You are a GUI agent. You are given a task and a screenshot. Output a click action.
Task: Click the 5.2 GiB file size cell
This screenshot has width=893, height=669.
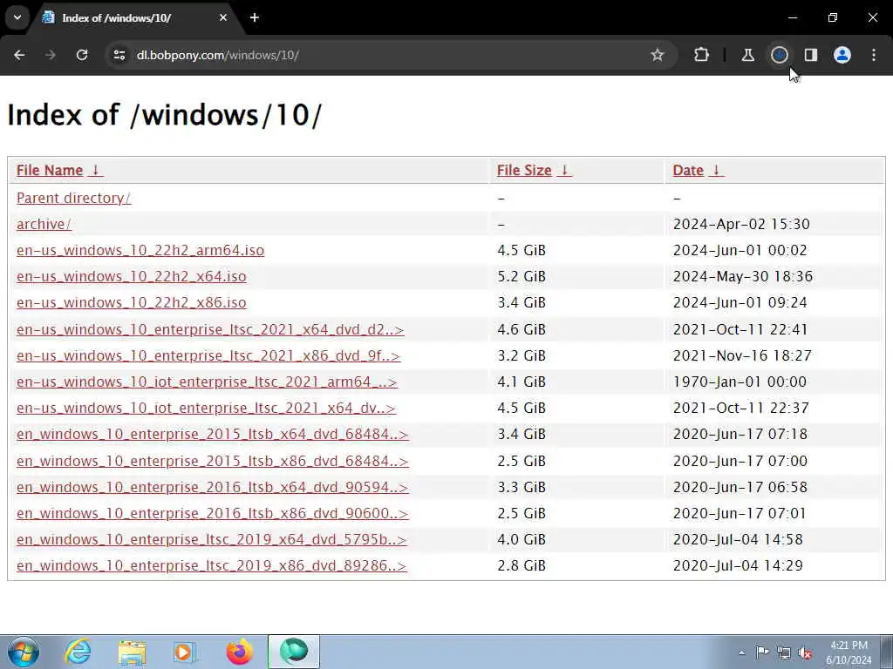pyautogui.click(x=521, y=276)
